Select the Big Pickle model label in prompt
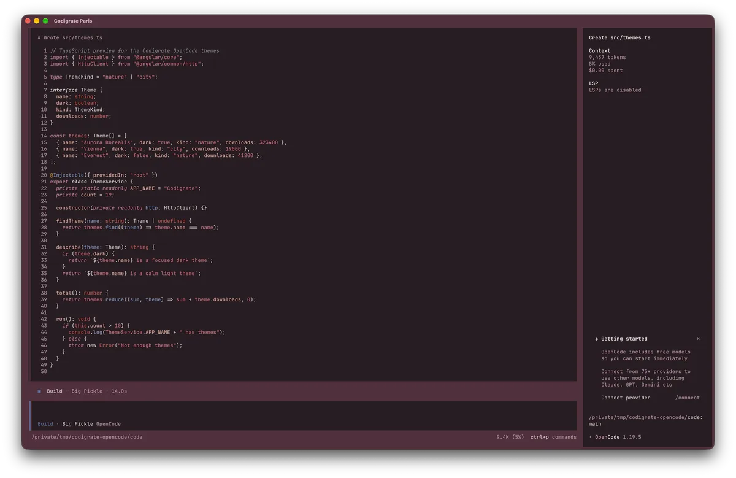This screenshot has width=736, height=478. (x=77, y=424)
